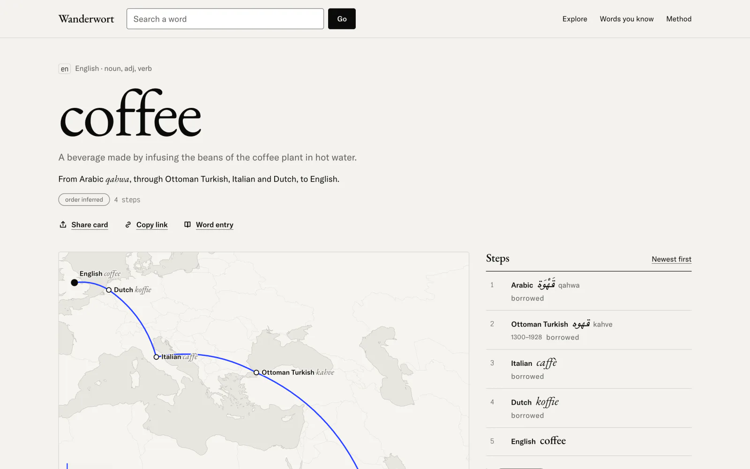
Task: Click the coffee beverage definition sentence
Action: click(207, 157)
